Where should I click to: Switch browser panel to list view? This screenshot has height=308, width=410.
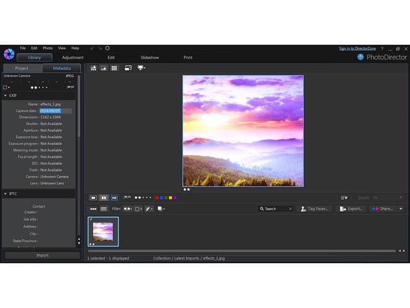coord(104,209)
